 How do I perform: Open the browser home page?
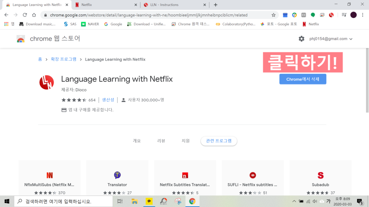tap(34, 15)
